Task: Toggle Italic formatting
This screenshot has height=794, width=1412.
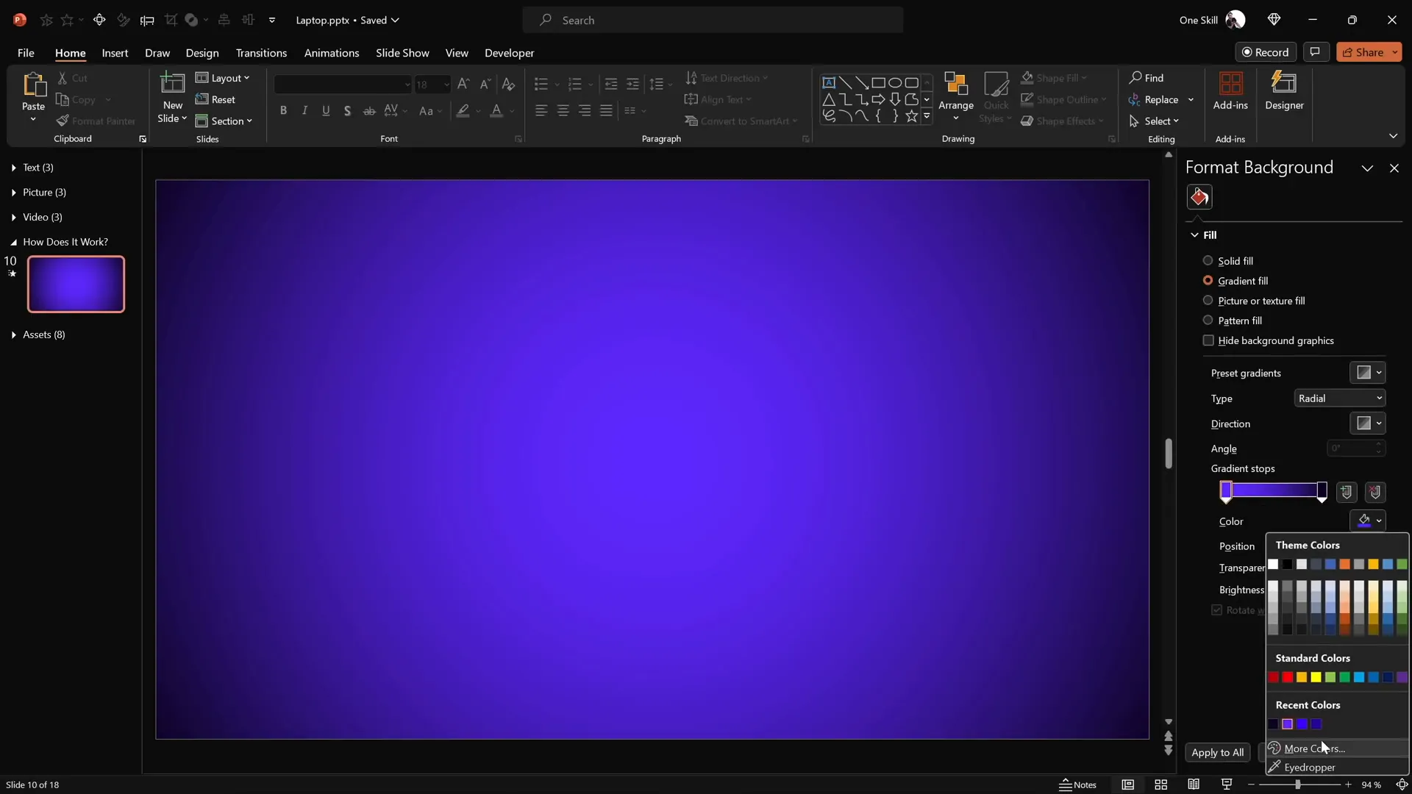Action: [x=304, y=110]
